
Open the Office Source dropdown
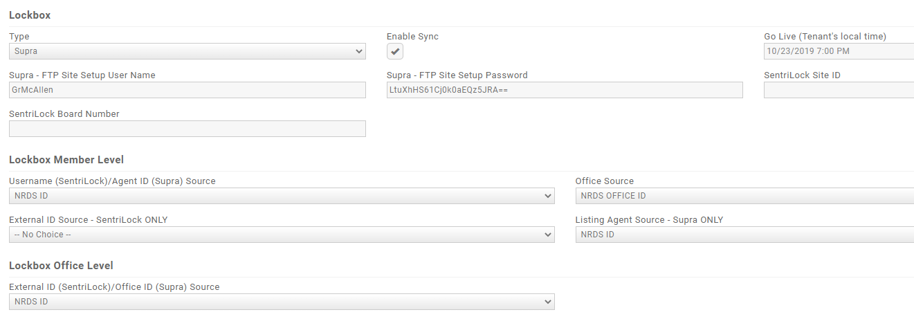pyautogui.click(x=744, y=196)
